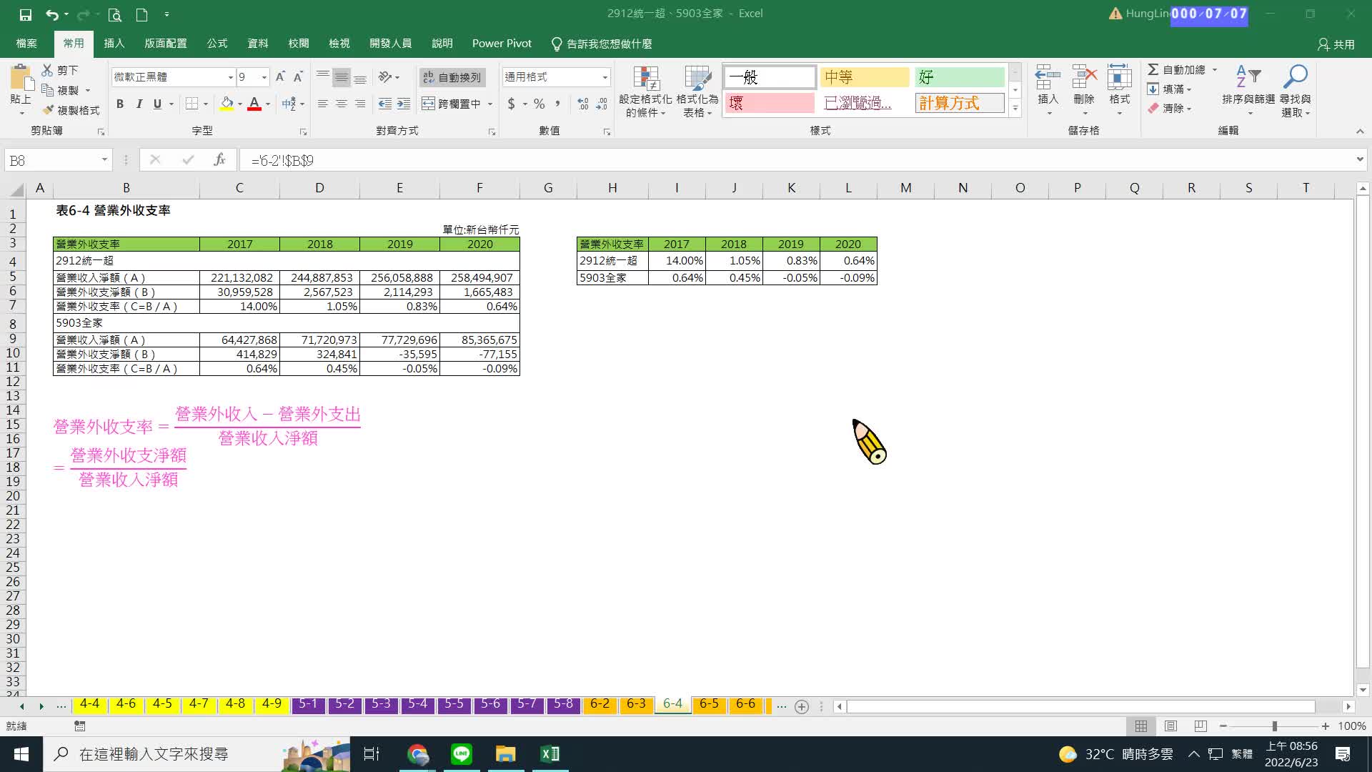
Task: Open sheet tab 6-5
Action: [x=709, y=704]
